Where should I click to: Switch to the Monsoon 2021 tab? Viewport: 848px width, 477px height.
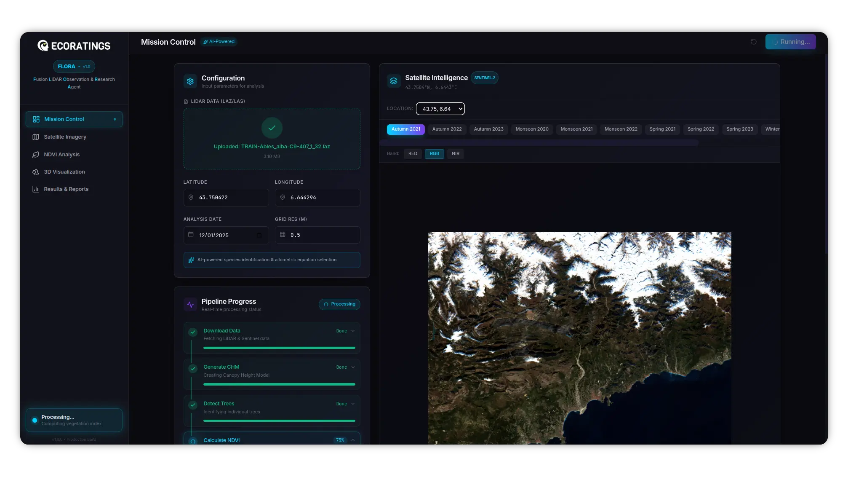[x=576, y=129]
